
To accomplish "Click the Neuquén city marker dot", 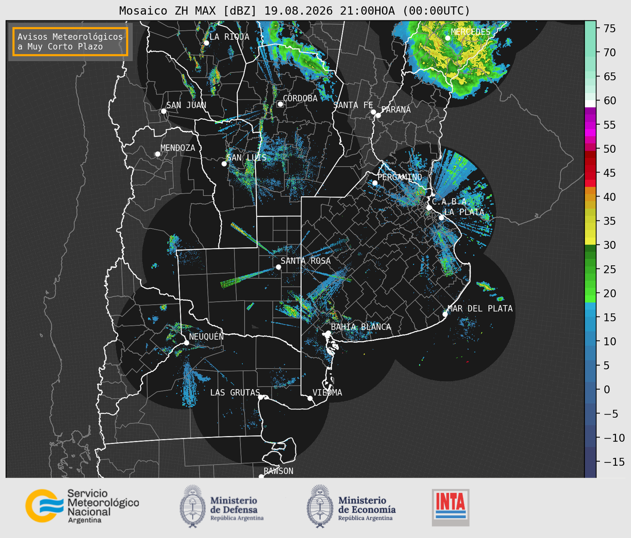I will point(186,343).
